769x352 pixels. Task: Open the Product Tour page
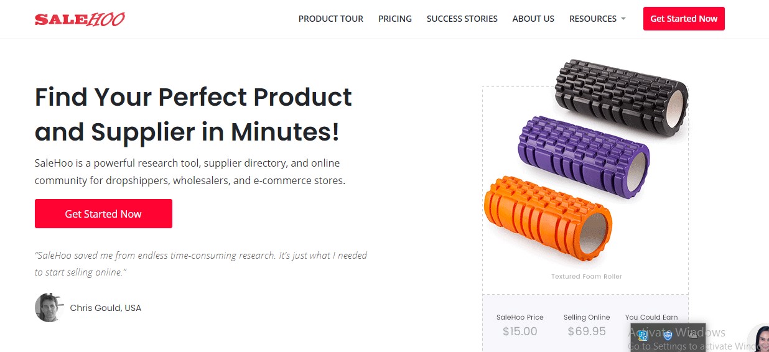331,19
